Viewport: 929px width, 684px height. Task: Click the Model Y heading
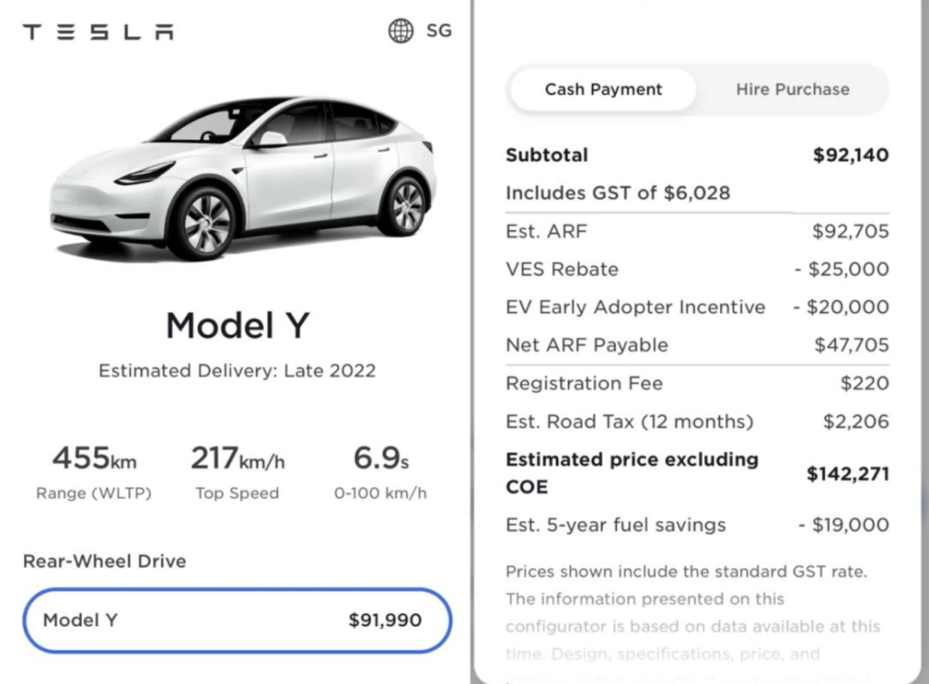point(237,325)
